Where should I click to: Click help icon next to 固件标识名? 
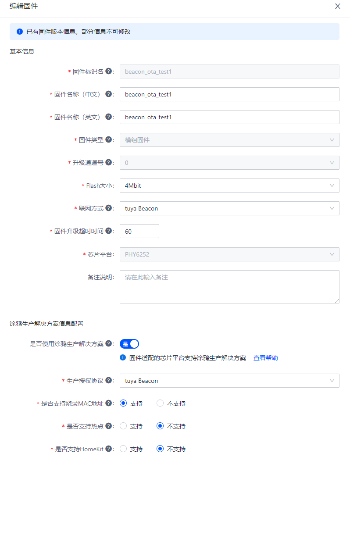click(108, 71)
